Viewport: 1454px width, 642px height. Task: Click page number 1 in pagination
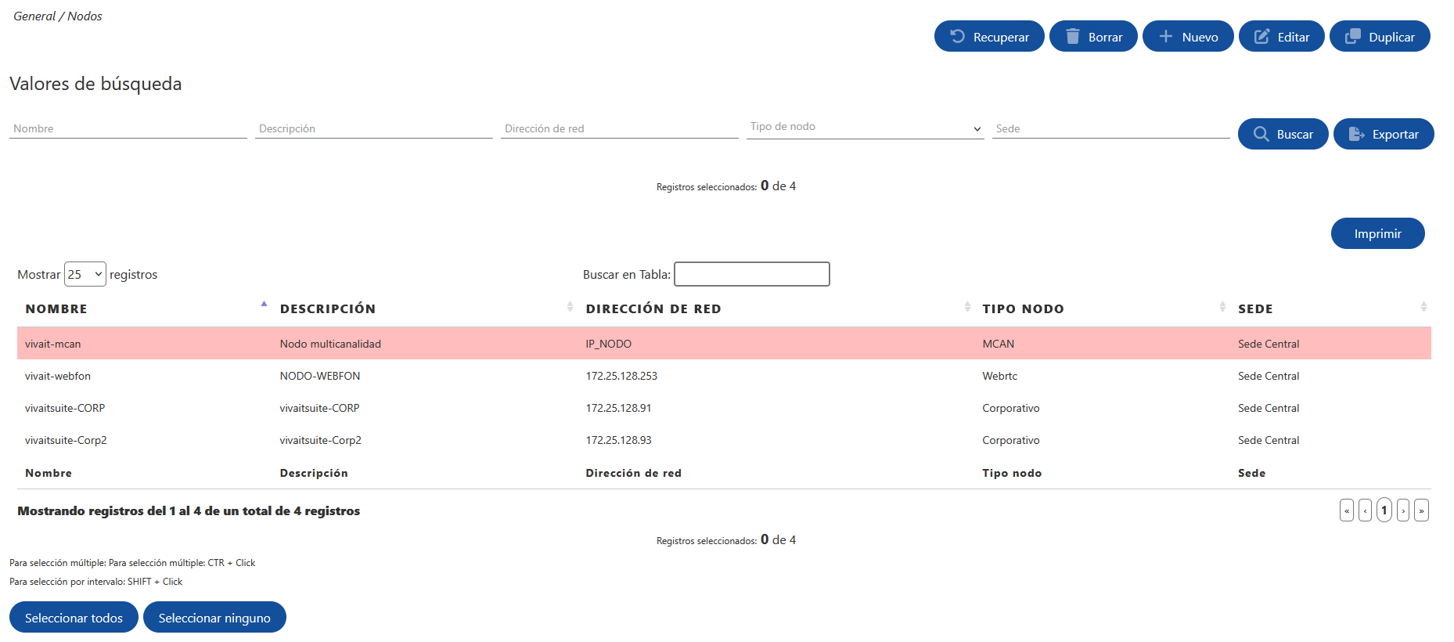(x=1384, y=510)
